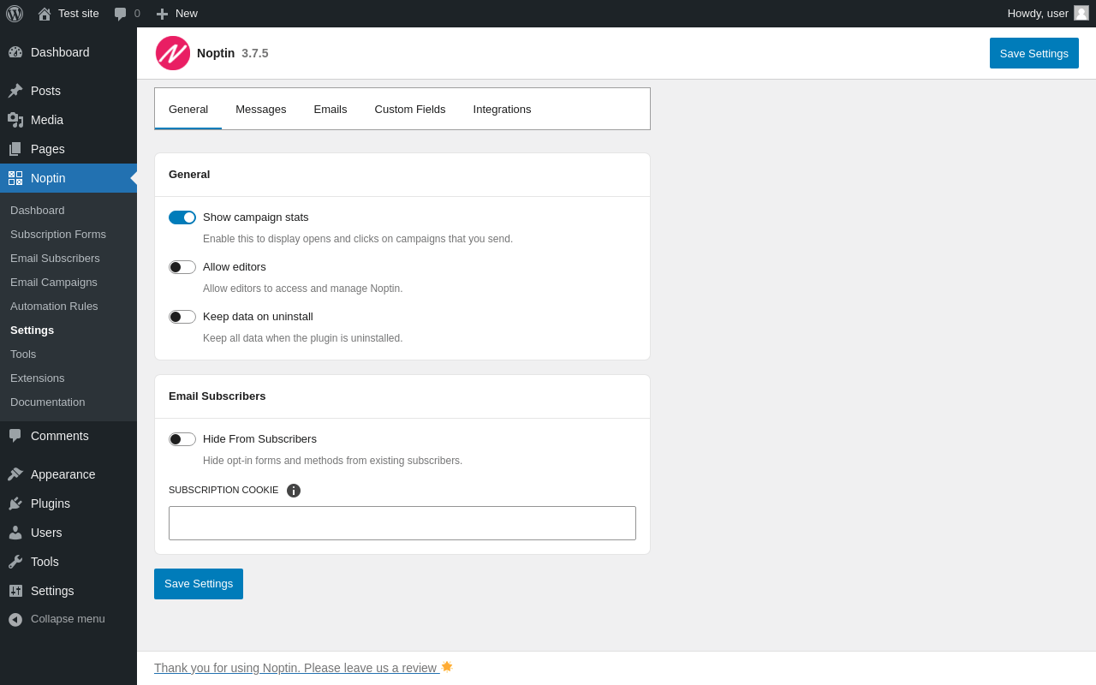This screenshot has height=685, width=1096.
Task: Switch to the Integrations tab
Action: tap(502, 109)
